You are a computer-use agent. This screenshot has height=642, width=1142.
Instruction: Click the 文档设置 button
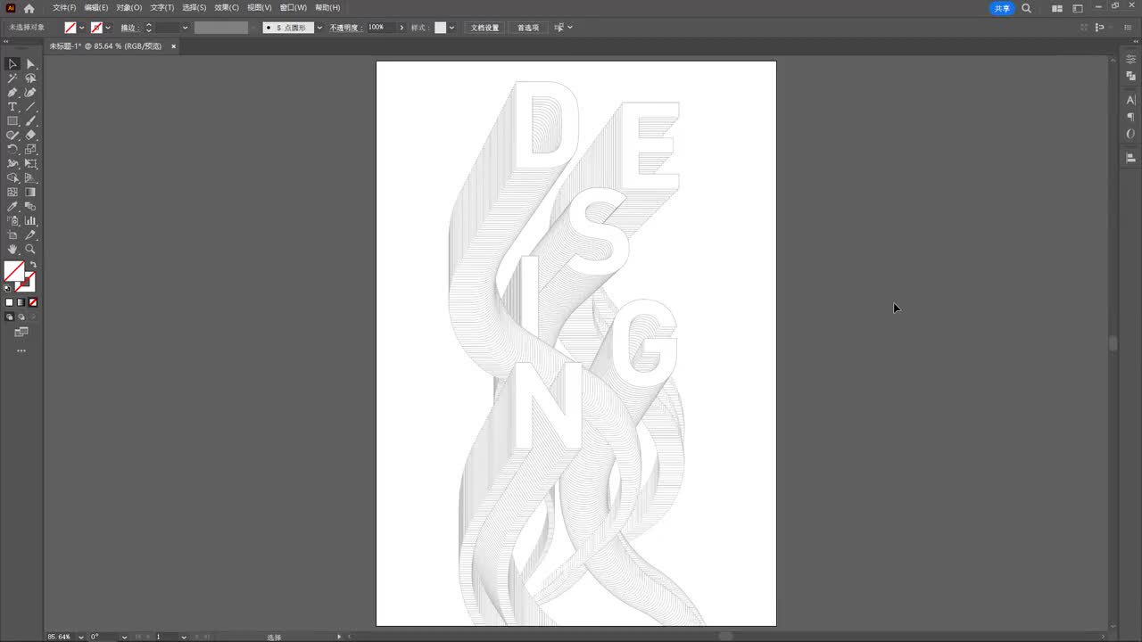click(484, 28)
